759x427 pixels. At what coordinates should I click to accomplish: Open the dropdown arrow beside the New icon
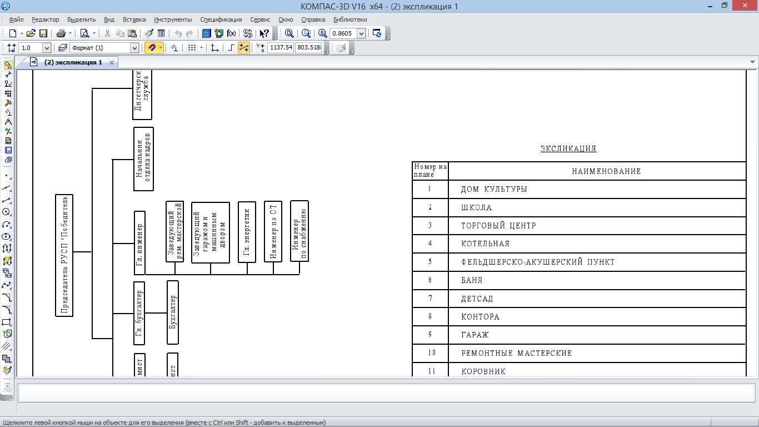22,33
